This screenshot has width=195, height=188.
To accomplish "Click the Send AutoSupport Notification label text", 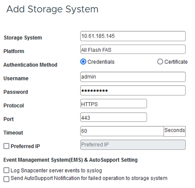I will tap(89, 178).
